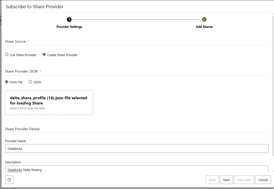Go to the Provider Settings step label
This screenshot has height=189, width=274.
pos(69,27)
